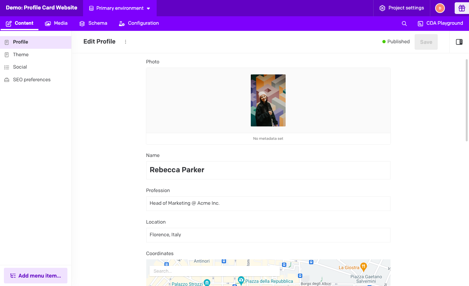
Task: Select the Content tab
Action: (20, 23)
